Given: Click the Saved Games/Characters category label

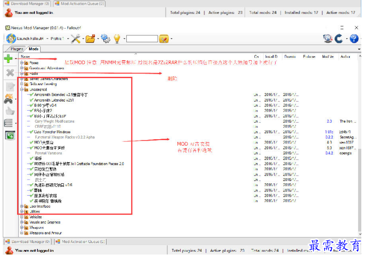Looking at the screenshot, I should point(49,79).
